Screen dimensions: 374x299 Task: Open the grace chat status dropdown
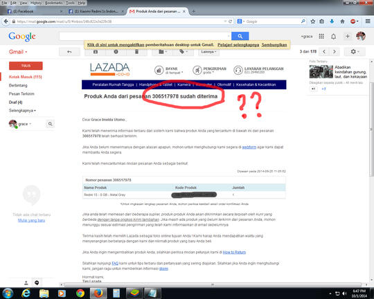tap(25, 124)
